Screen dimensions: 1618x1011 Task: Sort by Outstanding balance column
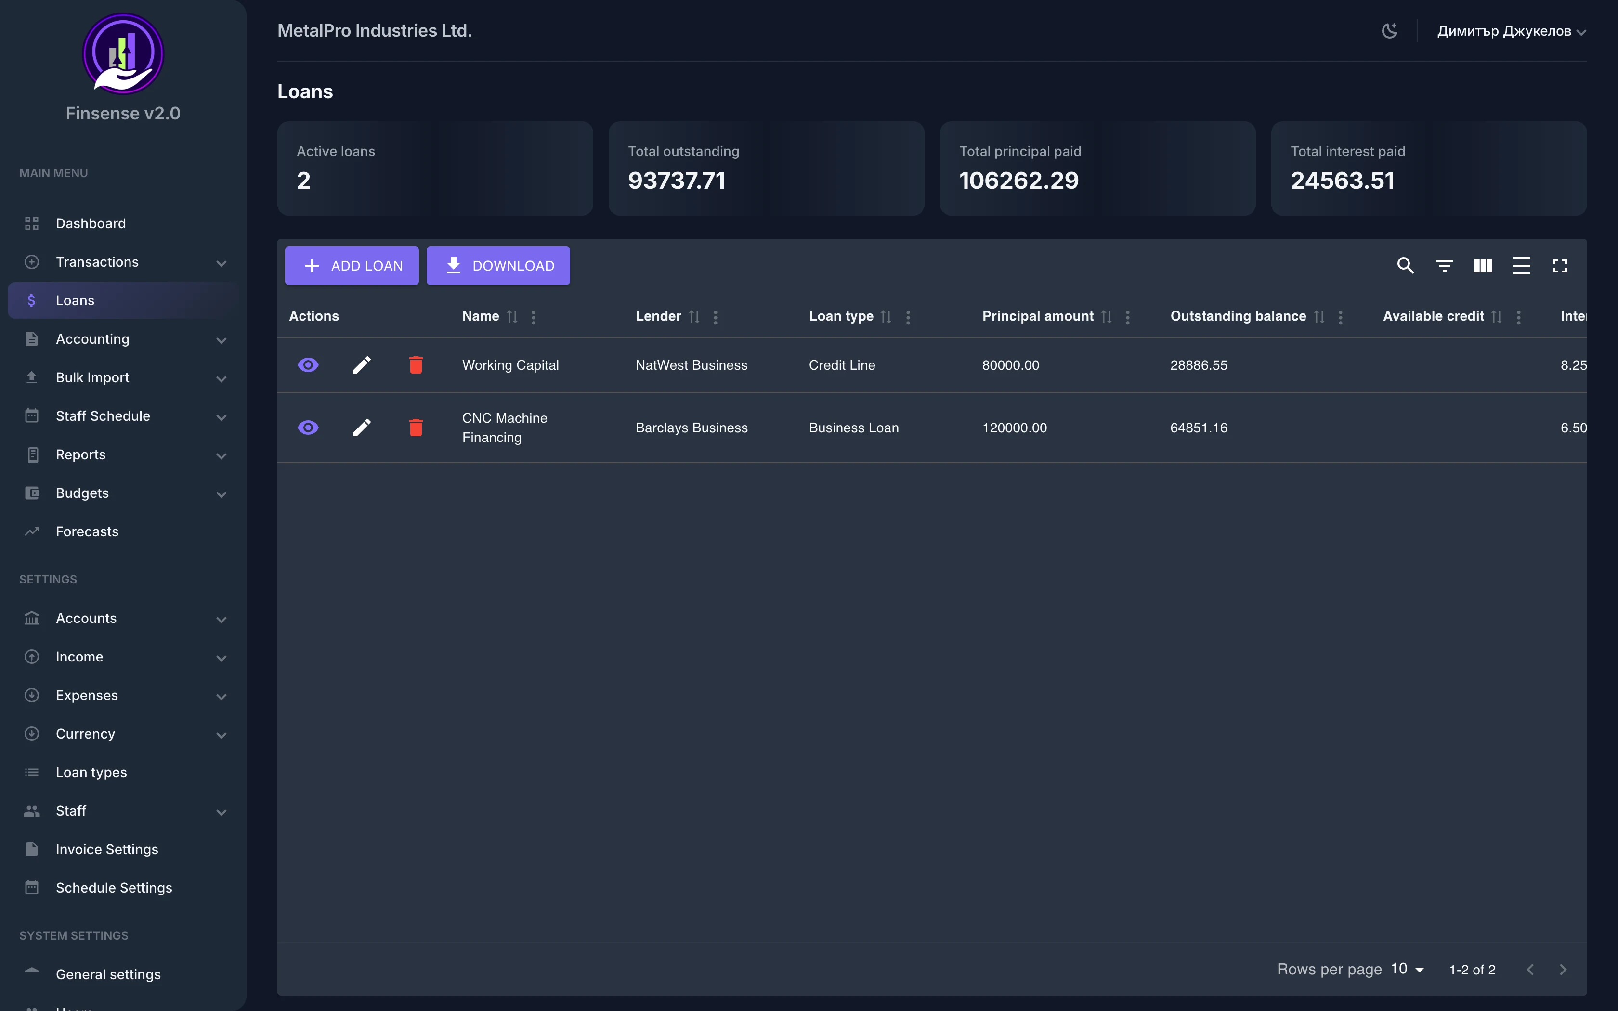[x=1319, y=317]
